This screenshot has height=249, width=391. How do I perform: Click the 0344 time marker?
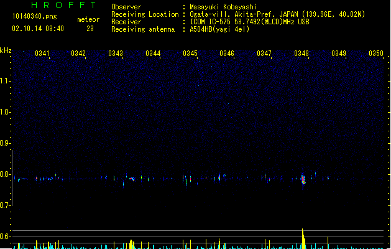click(x=153, y=54)
